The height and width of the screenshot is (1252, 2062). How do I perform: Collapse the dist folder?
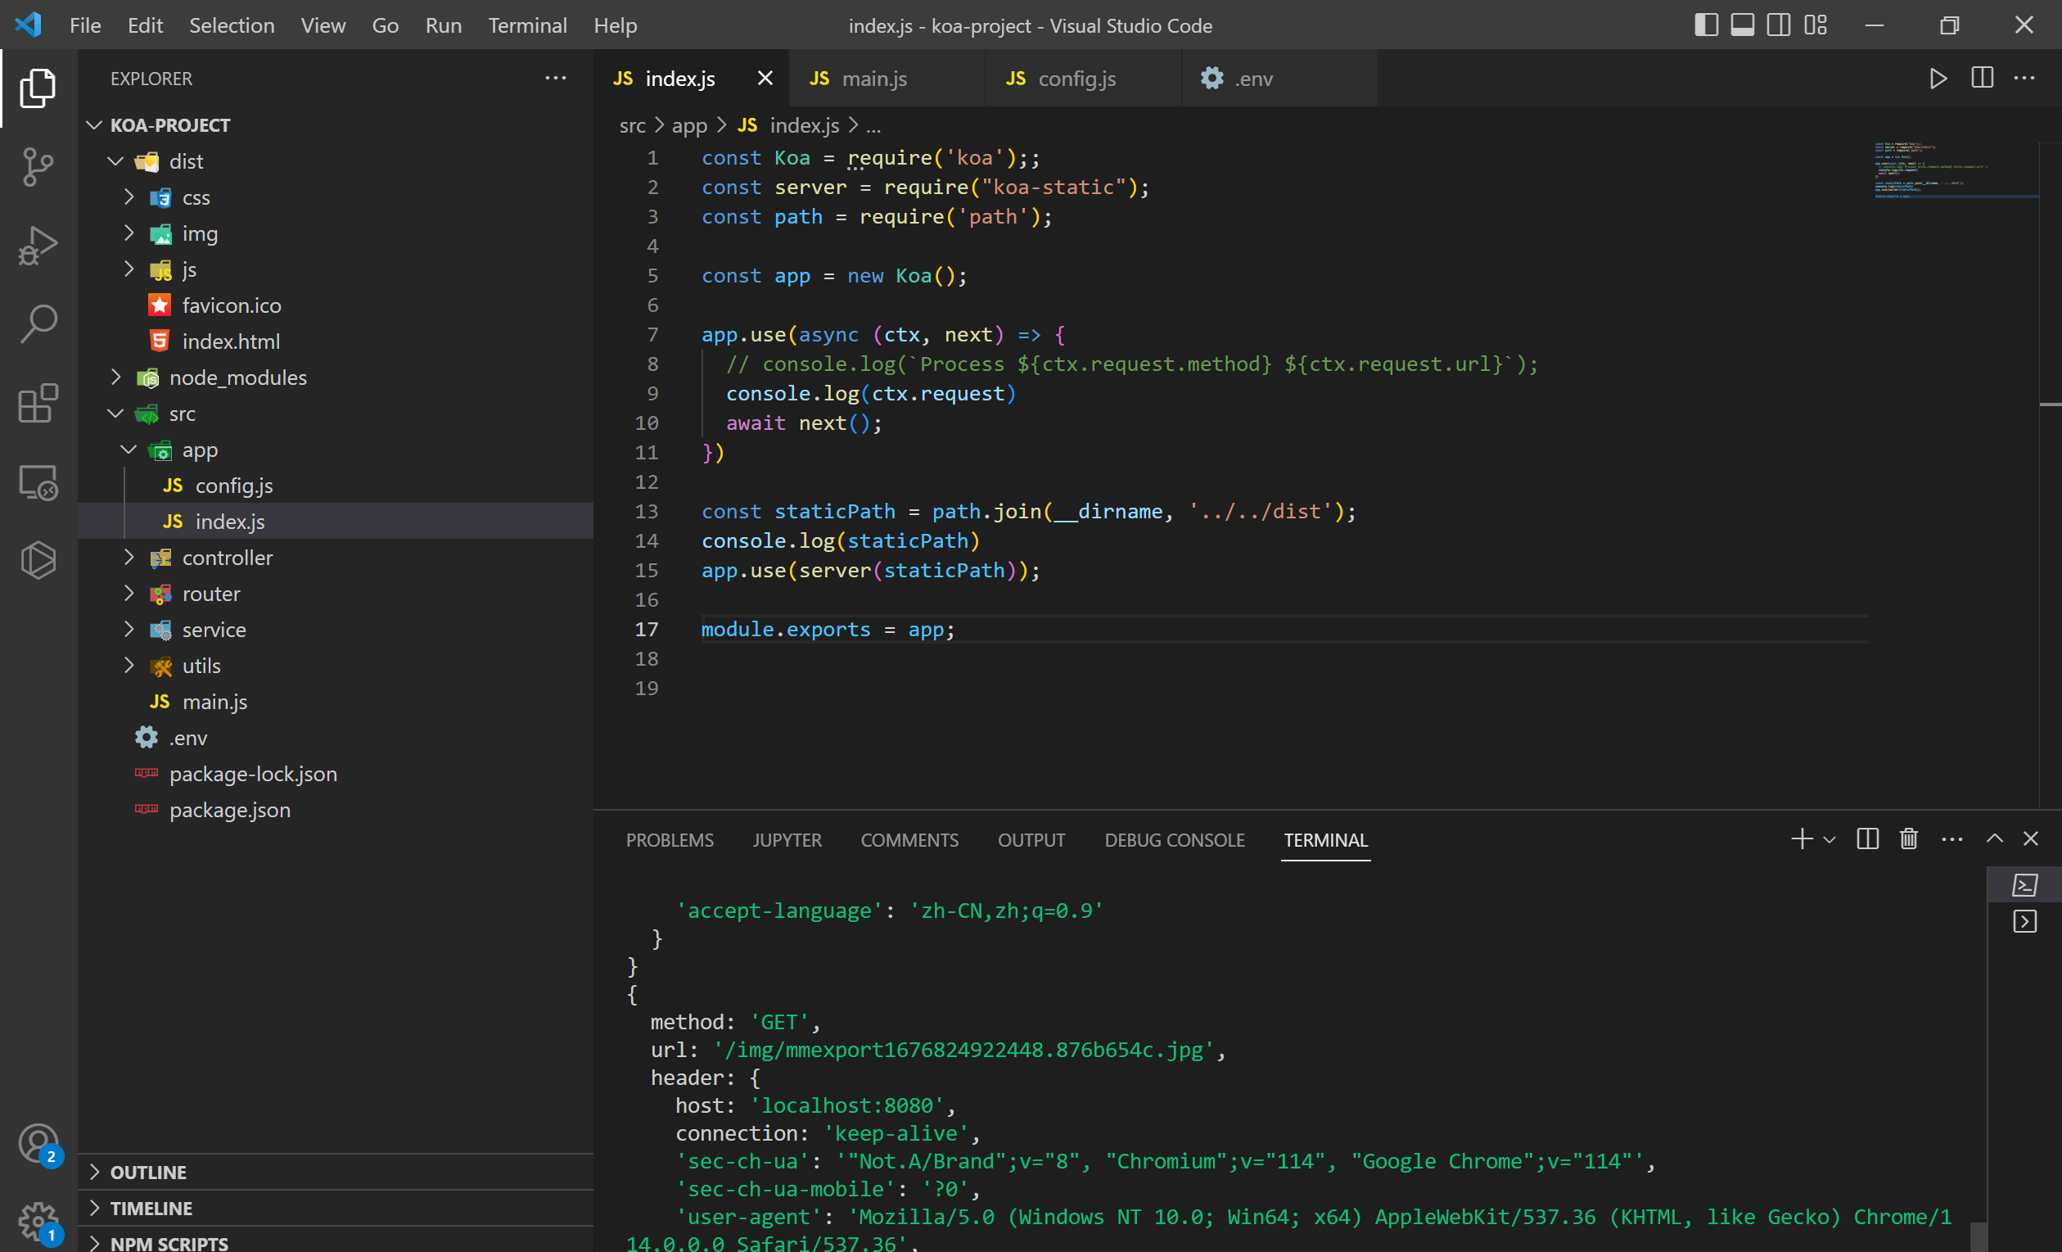point(115,160)
